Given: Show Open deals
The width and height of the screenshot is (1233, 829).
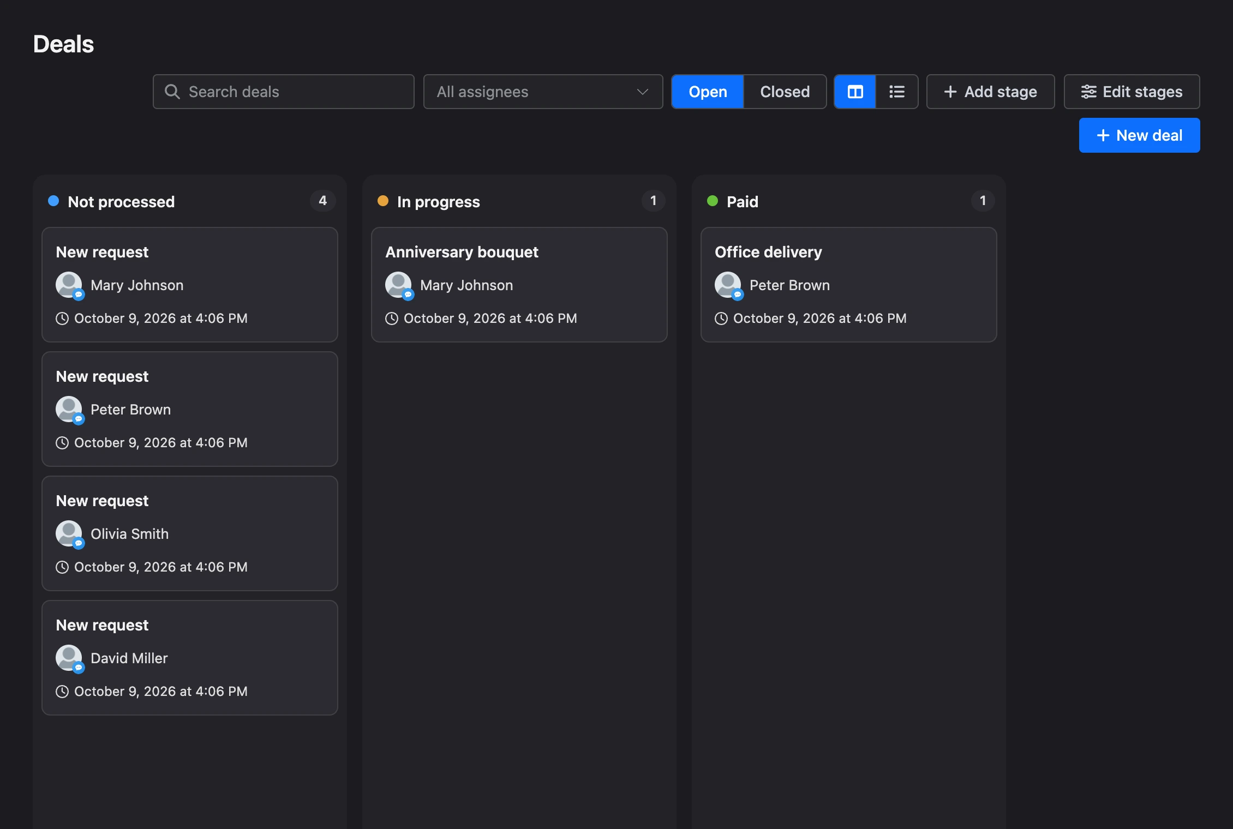Looking at the screenshot, I should [708, 92].
